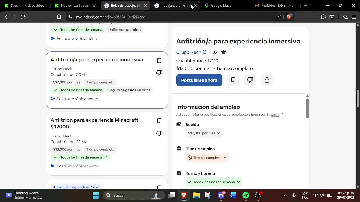The width and height of the screenshot is (360, 202).
Task: Open the clock showing 09:48 p. m.
Action: point(346,195)
